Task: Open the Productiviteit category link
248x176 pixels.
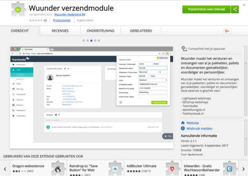Action: pos(62,20)
